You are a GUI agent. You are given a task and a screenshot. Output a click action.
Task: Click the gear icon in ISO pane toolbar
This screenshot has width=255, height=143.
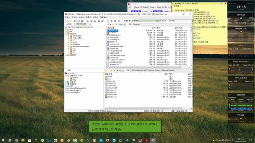(122, 25)
